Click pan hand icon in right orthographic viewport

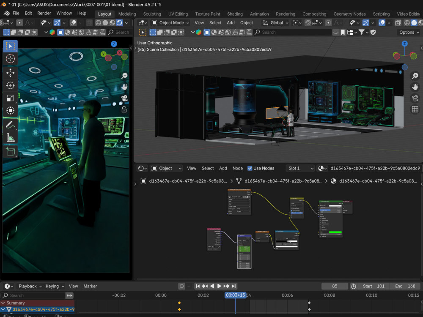pos(415,87)
